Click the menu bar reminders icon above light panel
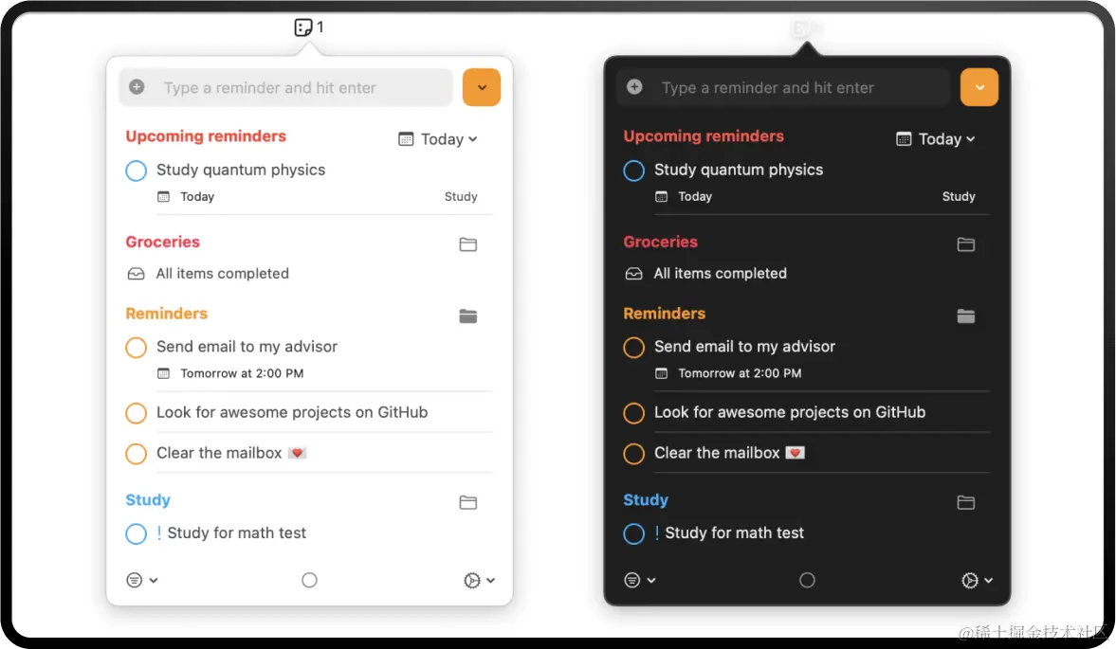Viewport: 1116px width, 649px height. pos(303,27)
